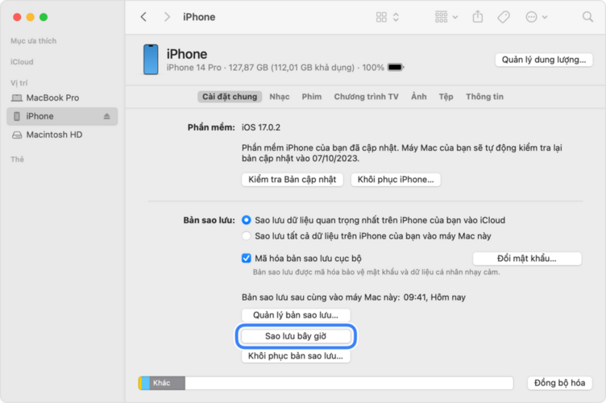606x403 pixels.
Task: Switch to the Phim tab
Action: coord(312,97)
